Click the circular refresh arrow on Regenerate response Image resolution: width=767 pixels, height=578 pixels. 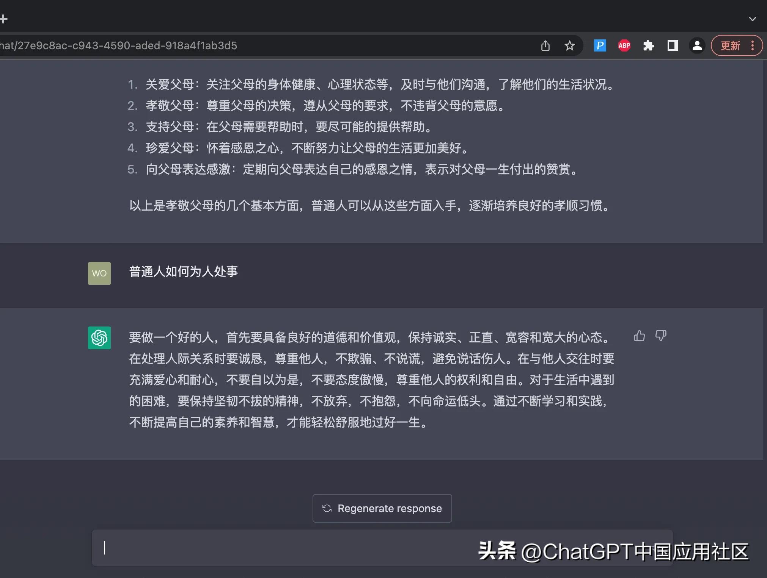tap(327, 508)
